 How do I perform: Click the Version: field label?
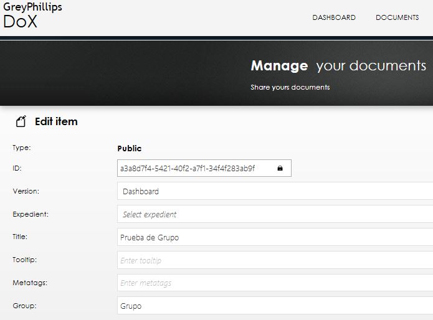(26, 191)
